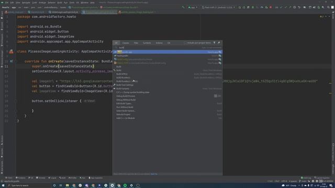
Task: Collapse the onCreate function fold arrow
Action: pyautogui.click(x=16, y=61)
